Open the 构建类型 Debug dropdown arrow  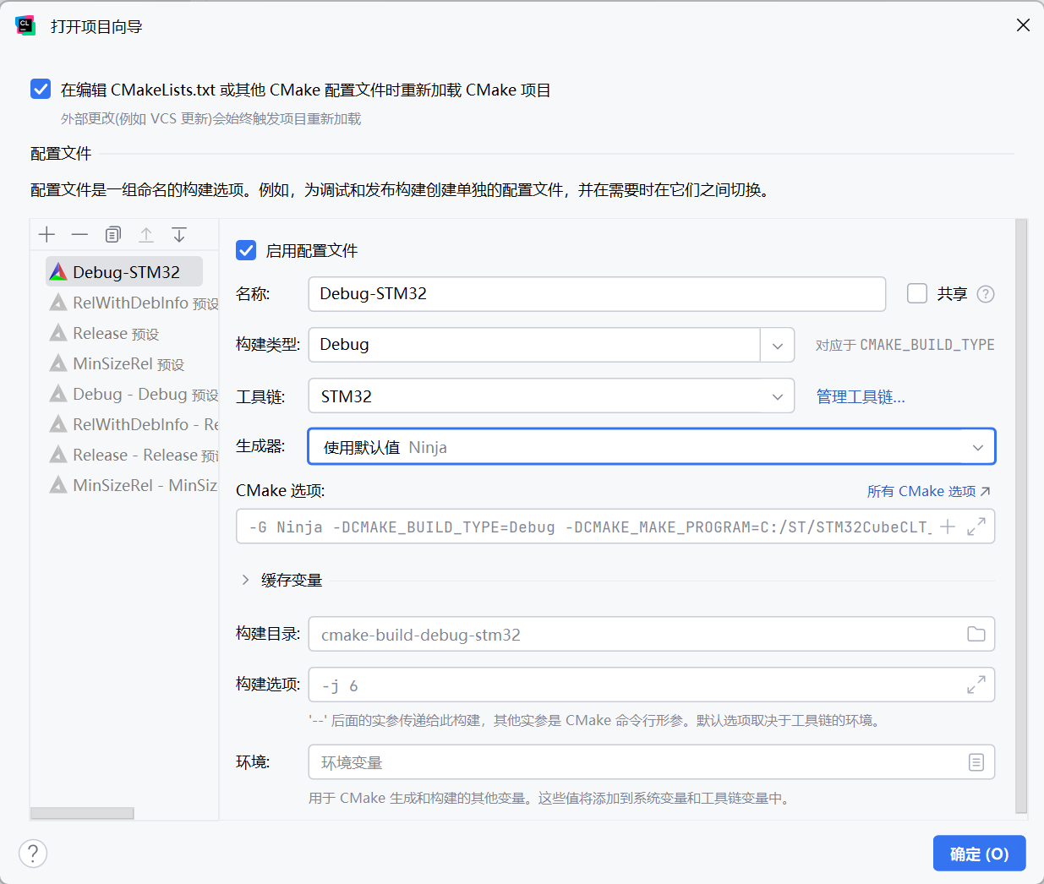tap(778, 345)
